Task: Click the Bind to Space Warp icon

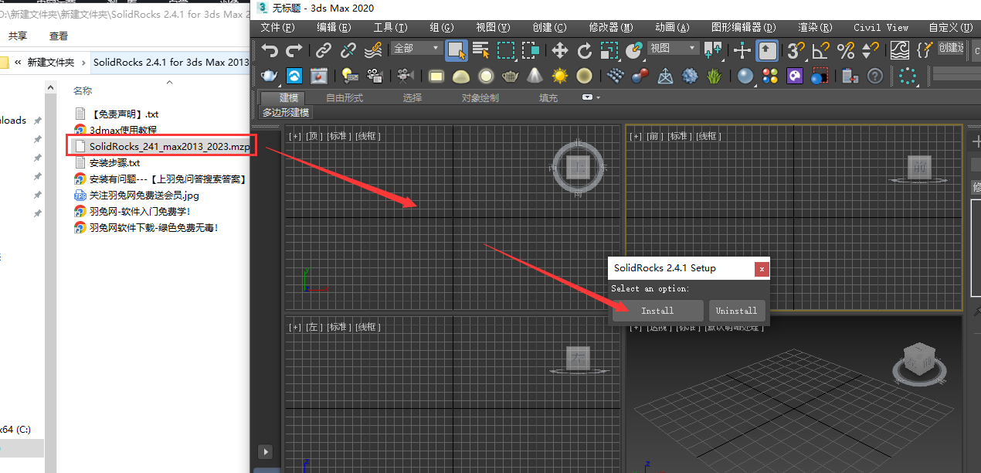Action: pos(373,51)
